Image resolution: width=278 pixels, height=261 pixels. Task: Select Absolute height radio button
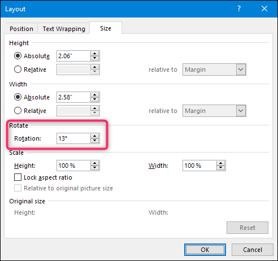coord(18,56)
